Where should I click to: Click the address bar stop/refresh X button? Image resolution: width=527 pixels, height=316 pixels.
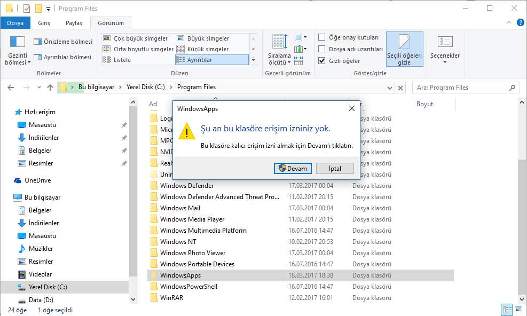point(400,88)
